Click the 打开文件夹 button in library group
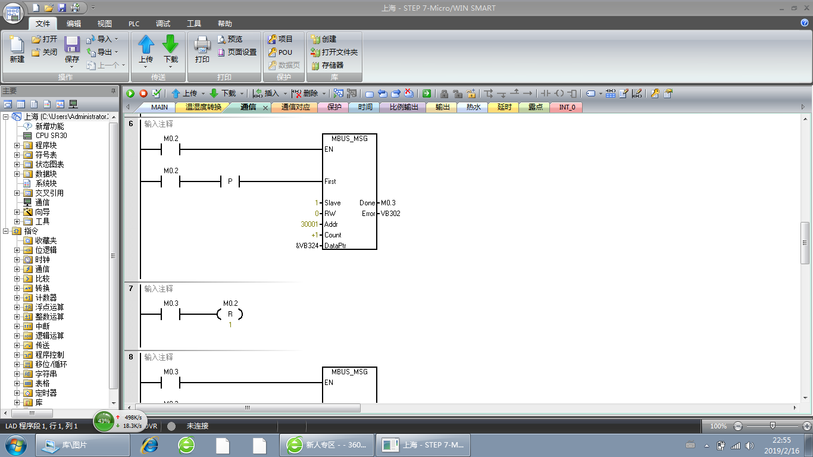This screenshot has height=457, width=813. click(x=334, y=52)
